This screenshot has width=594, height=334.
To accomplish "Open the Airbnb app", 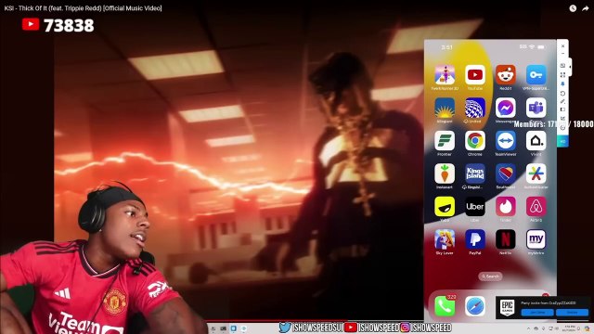I will click(x=536, y=206).
